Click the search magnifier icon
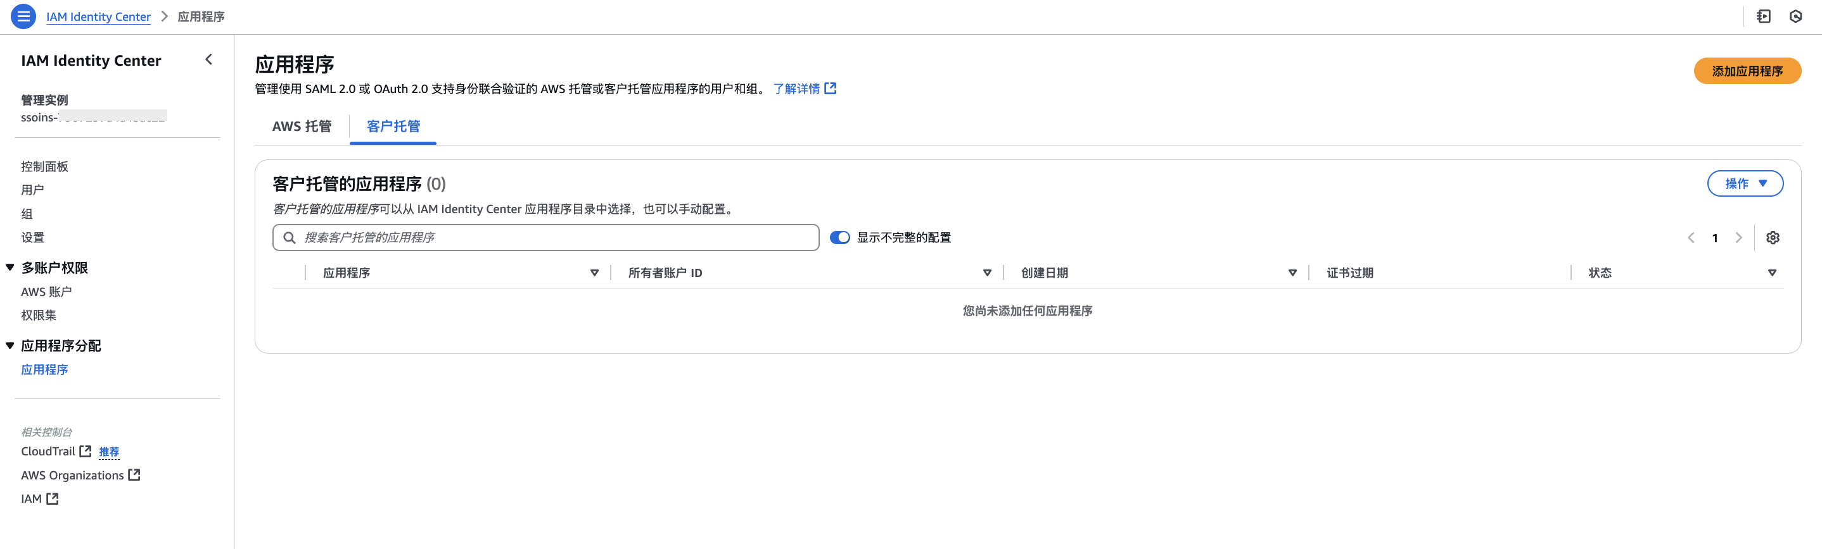1822x549 pixels. pos(290,237)
